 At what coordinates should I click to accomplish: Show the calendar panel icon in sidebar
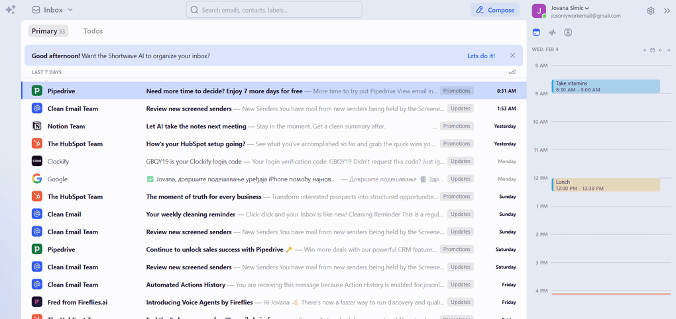[536, 32]
